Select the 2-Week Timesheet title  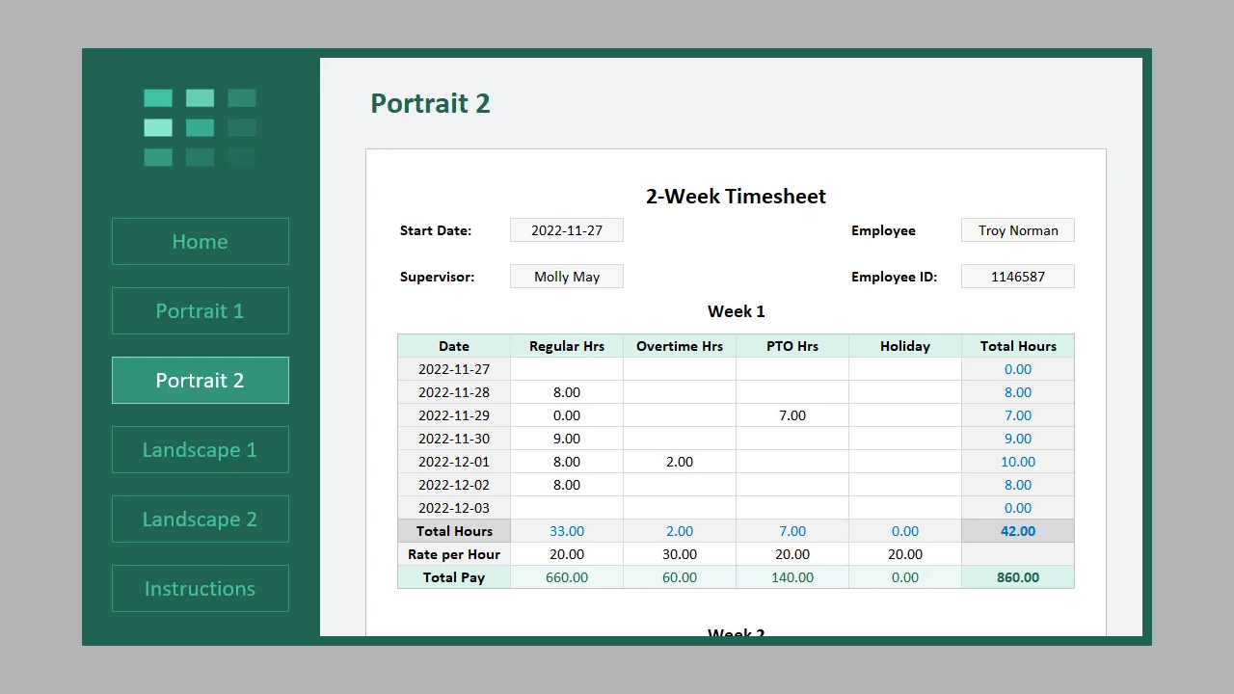point(736,197)
